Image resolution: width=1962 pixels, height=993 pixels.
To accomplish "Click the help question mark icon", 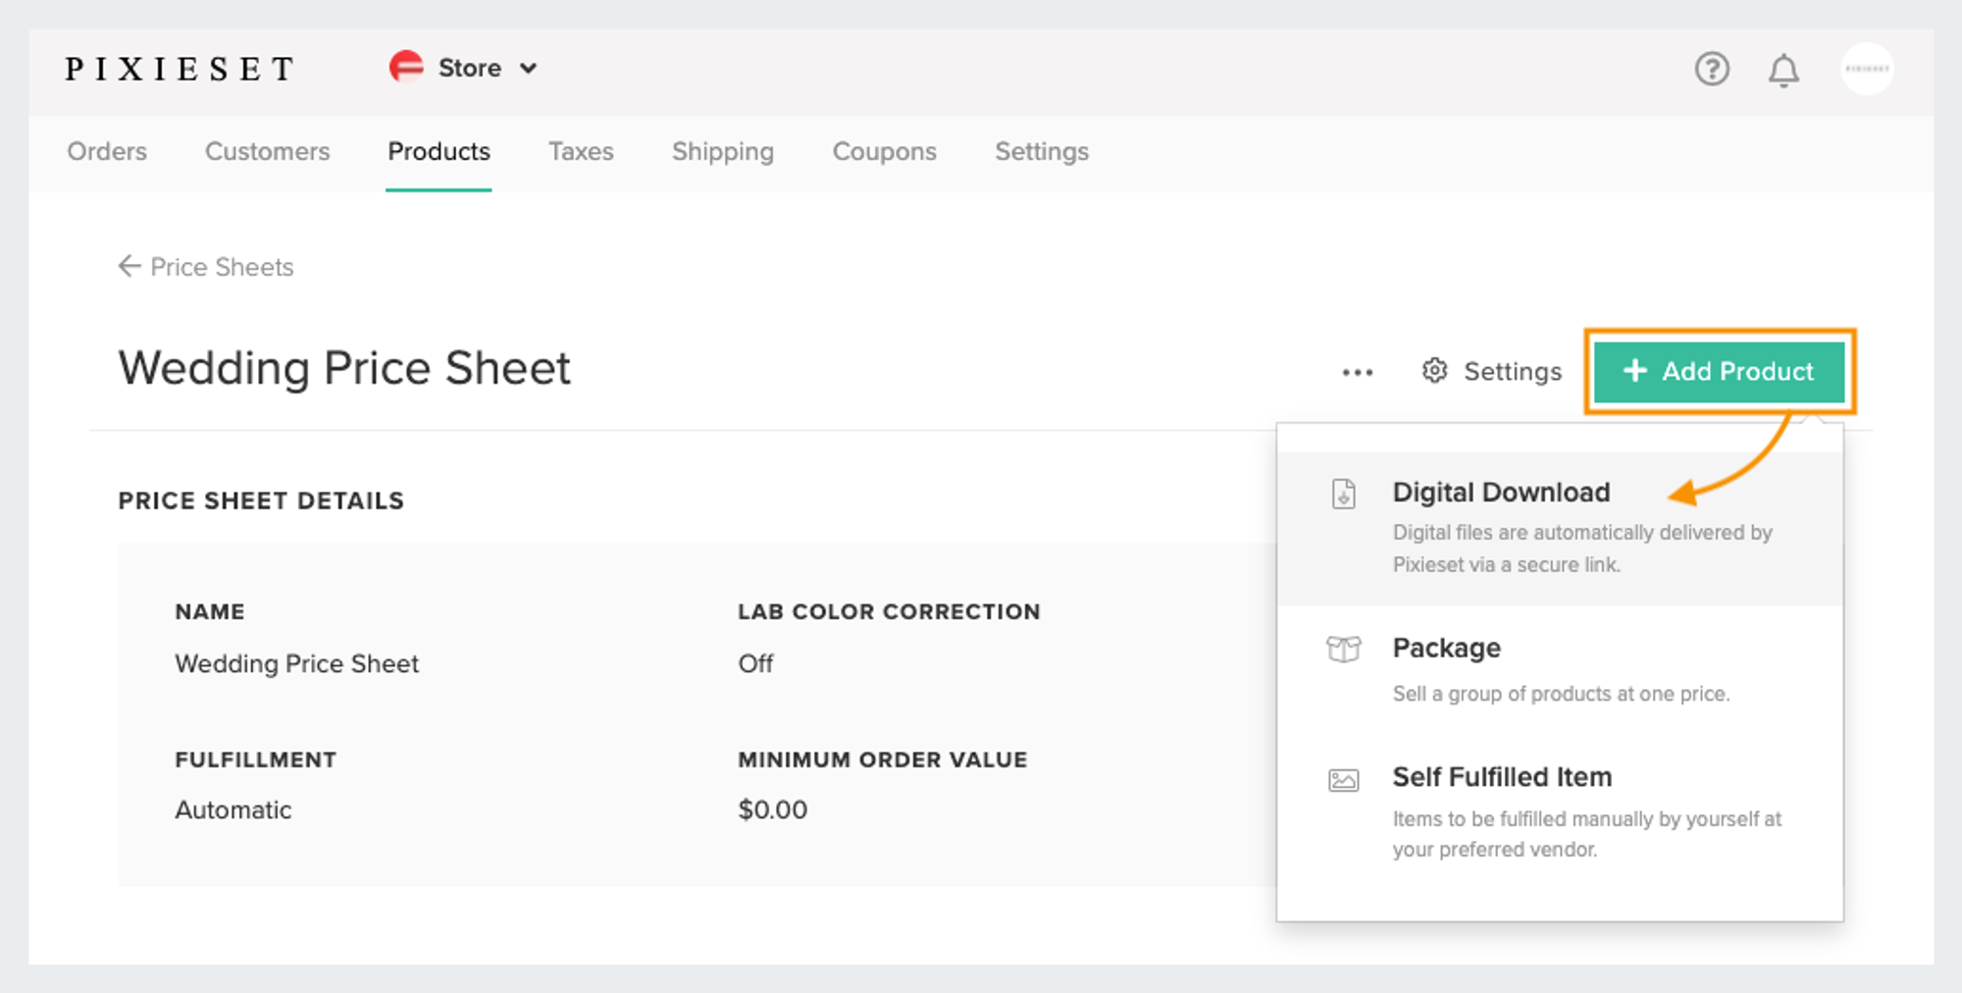I will [1712, 69].
